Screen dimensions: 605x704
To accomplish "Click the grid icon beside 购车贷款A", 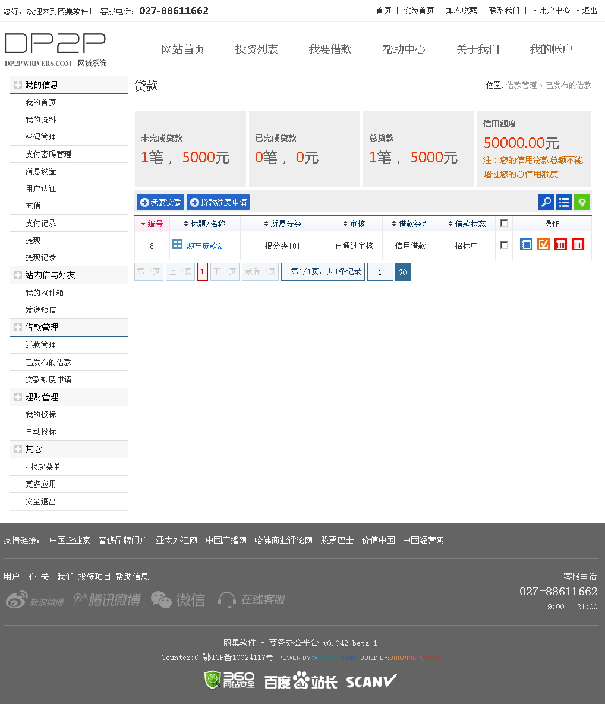I will pos(177,244).
